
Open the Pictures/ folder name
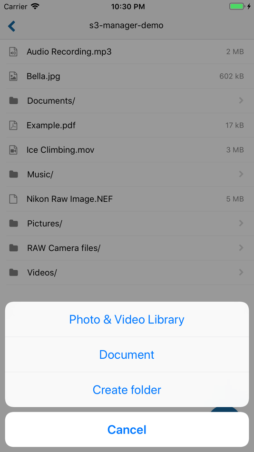[45, 224]
